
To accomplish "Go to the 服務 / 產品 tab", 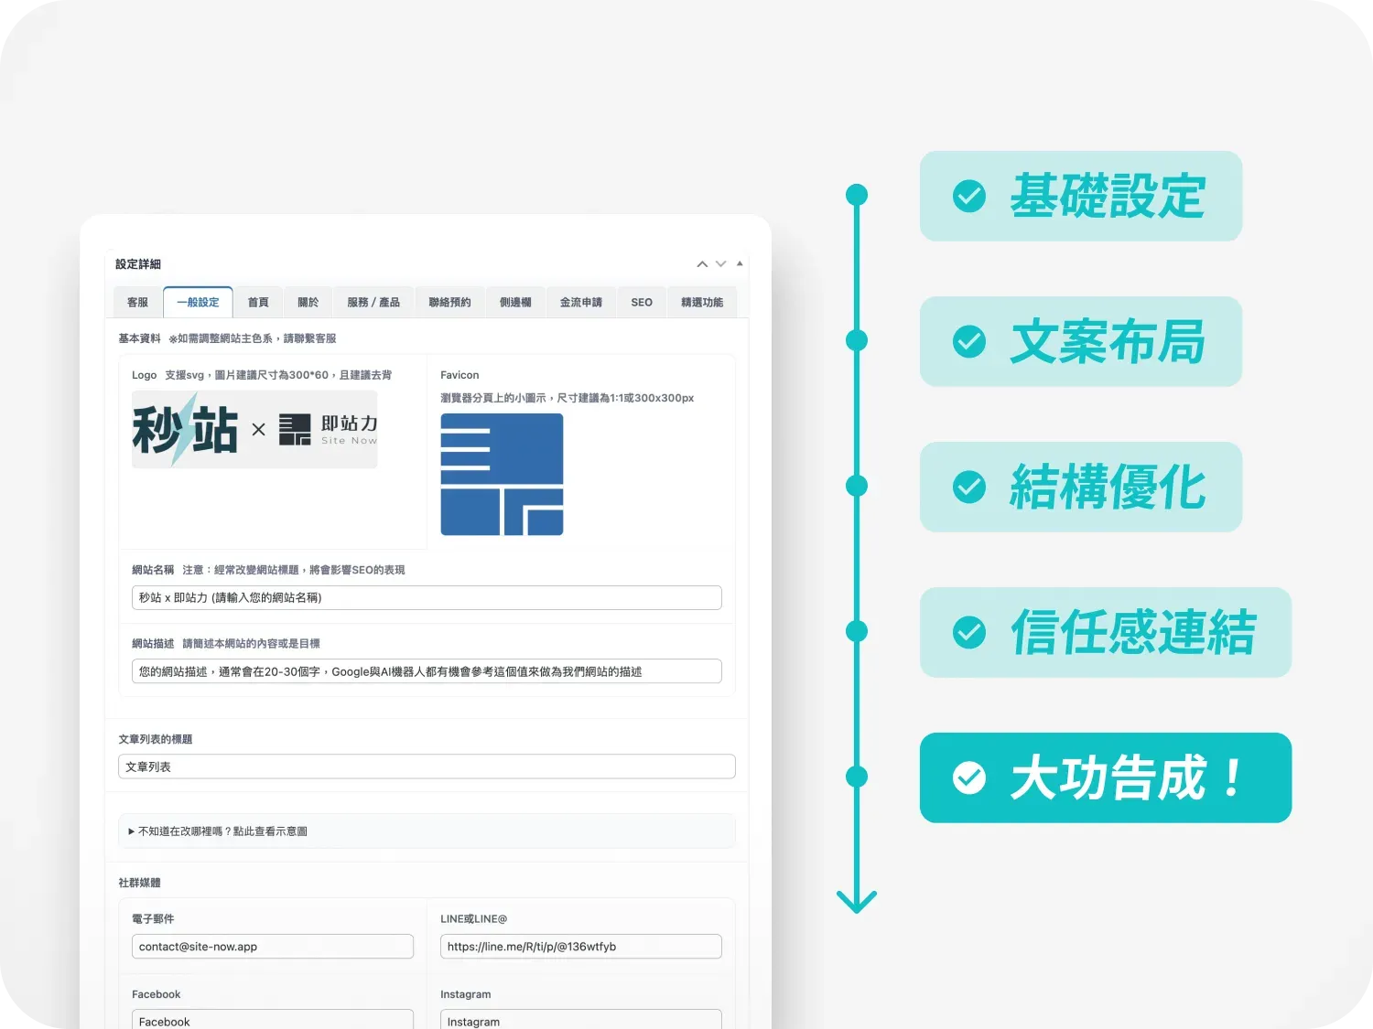I will coord(373,303).
